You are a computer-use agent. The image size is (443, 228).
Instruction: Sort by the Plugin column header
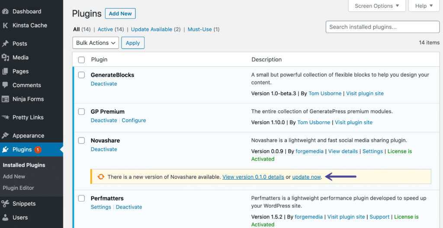[x=99, y=60]
